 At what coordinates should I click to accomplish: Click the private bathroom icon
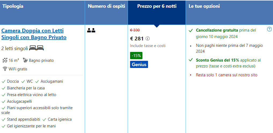25,60
